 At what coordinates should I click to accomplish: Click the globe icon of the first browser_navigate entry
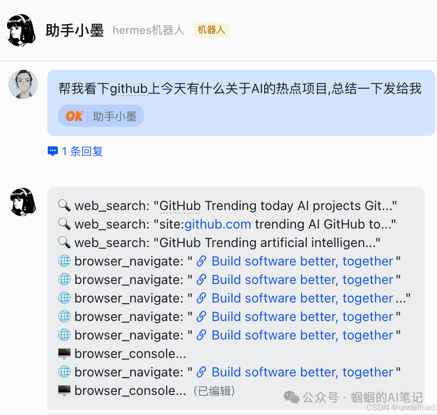pyautogui.click(x=64, y=261)
